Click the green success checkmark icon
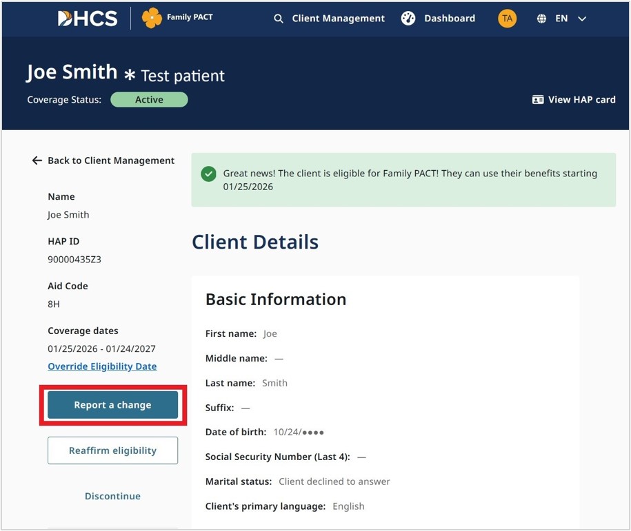Viewport: 631px width, 531px height. click(x=208, y=174)
